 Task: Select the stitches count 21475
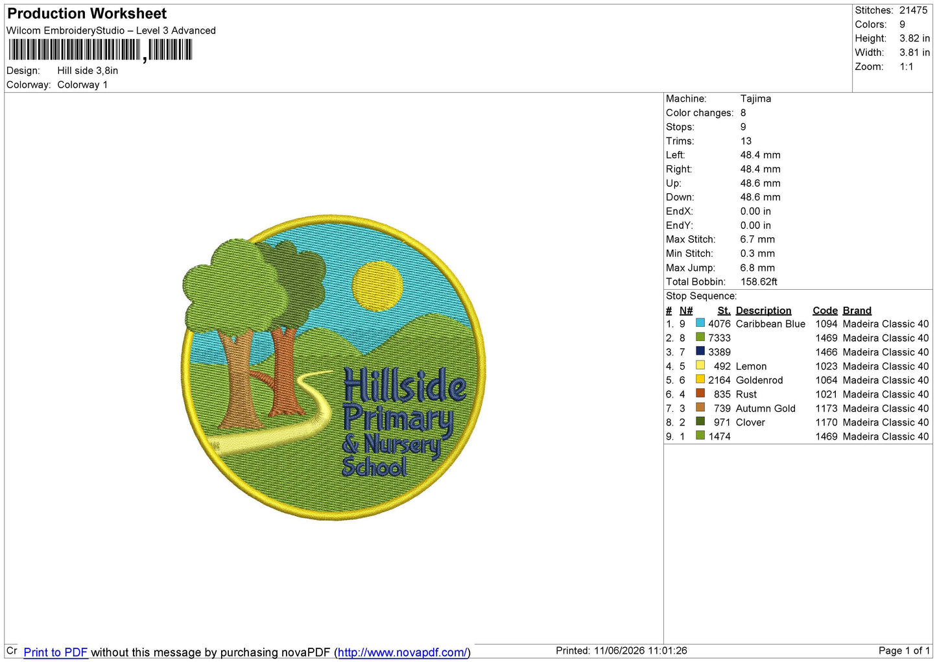tap(913, 10)
